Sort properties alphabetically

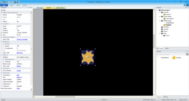click(4, 10)
